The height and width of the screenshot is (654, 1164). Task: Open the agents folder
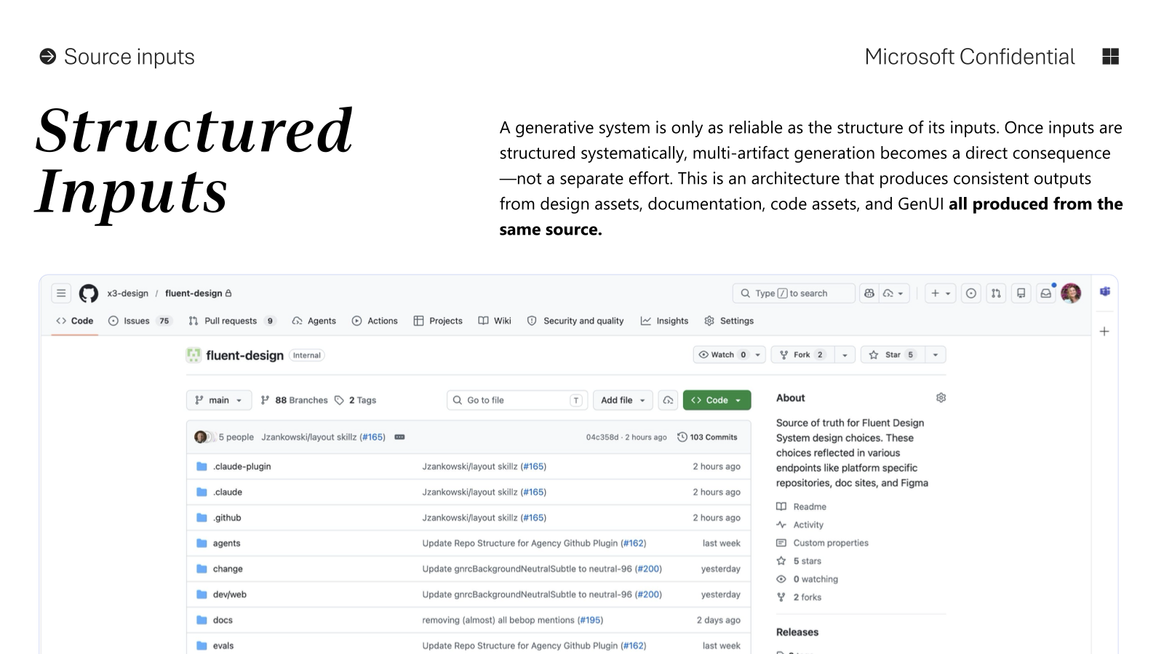click(x=226, y=544)
